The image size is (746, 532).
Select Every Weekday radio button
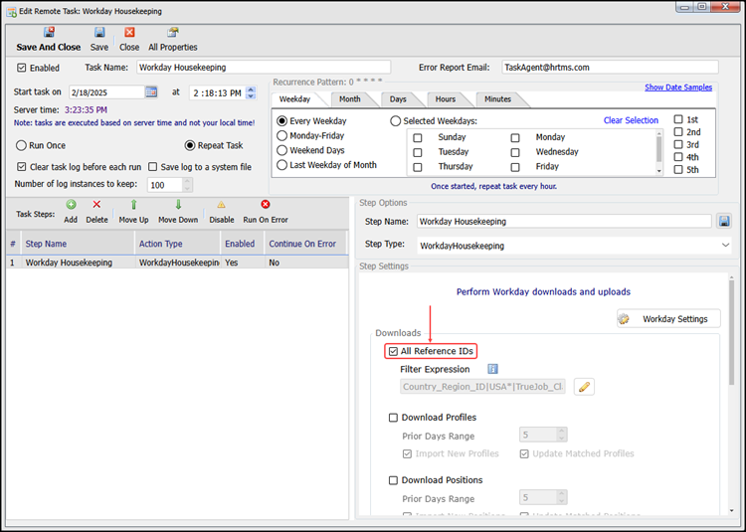[282, 121]
